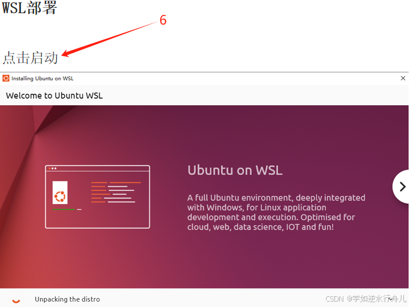Expand installation log chevron beside status bar

point(391,299)
